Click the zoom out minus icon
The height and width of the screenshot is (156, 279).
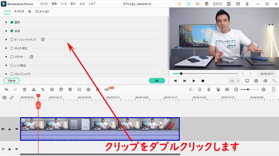236,90
